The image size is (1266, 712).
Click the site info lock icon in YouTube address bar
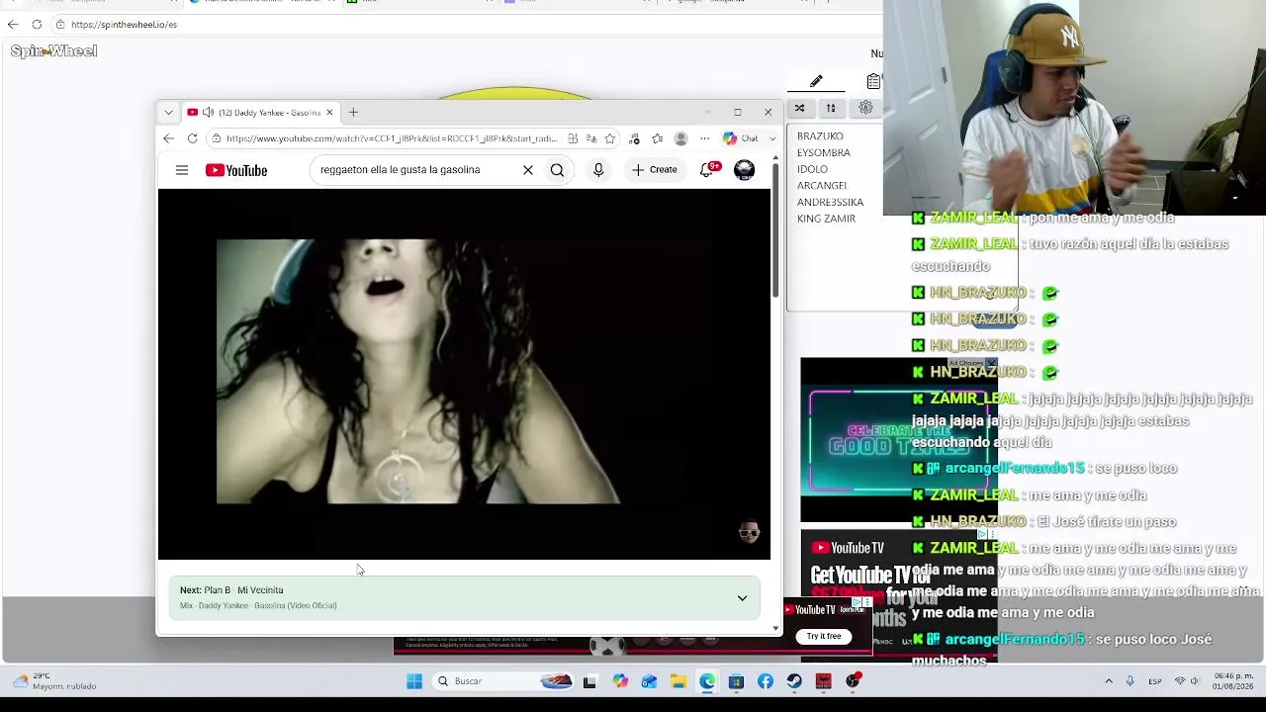(x=217, y=138)
